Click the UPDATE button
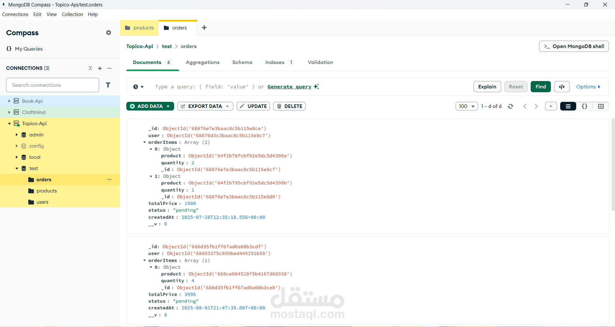 point(253,106)
